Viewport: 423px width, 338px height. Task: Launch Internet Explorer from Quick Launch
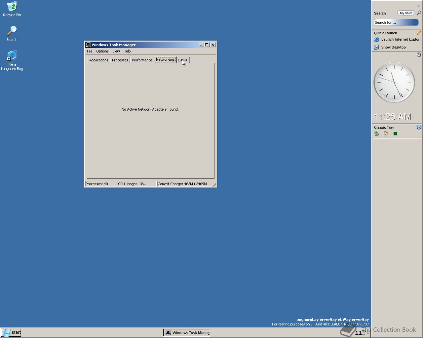[397, 39]
